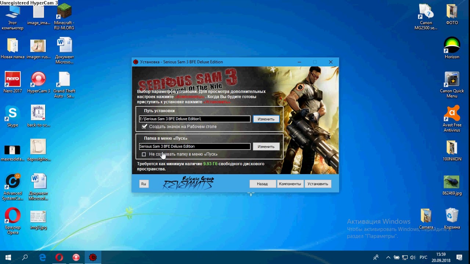Open the img3.jpg file

[x=39, y=220]
